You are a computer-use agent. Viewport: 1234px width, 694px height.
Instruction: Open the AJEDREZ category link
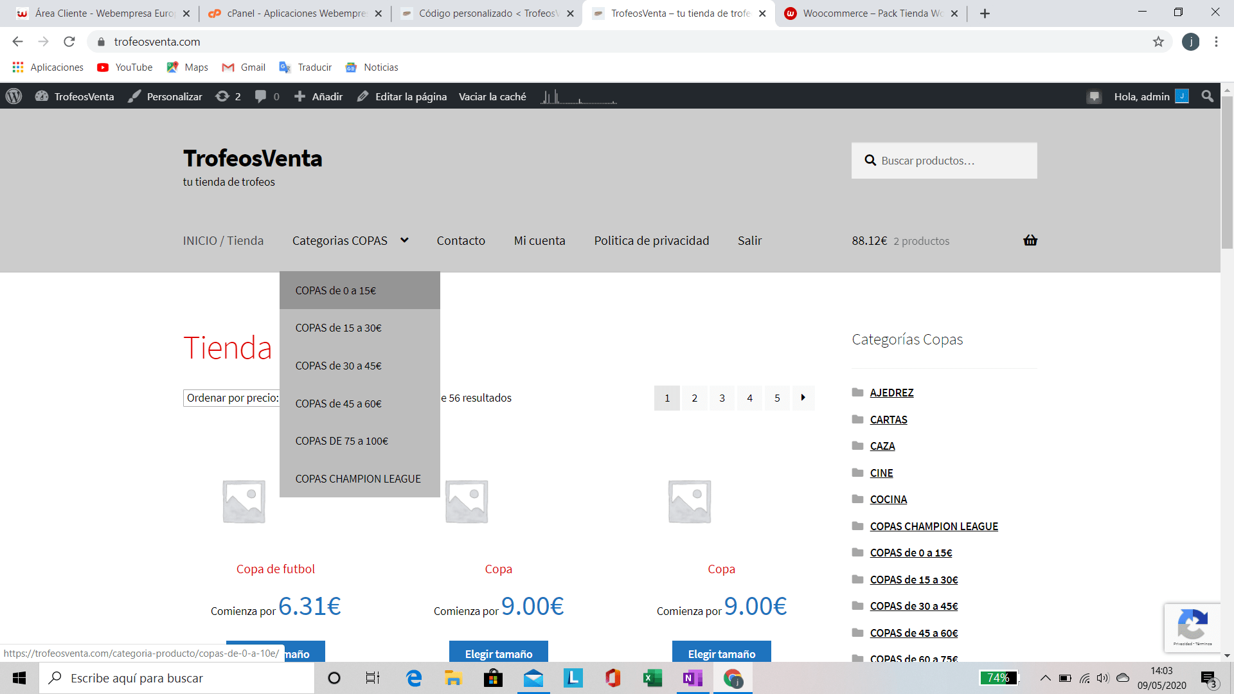pos(891,393)
